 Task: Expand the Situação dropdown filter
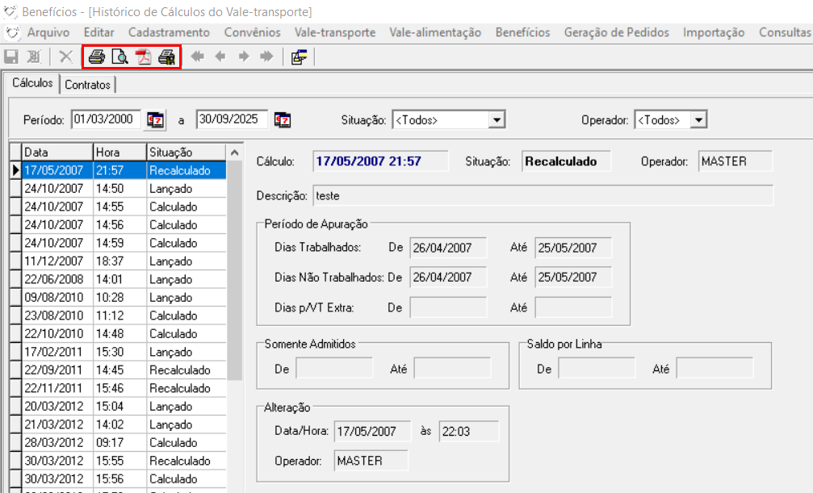pos(497,120)
